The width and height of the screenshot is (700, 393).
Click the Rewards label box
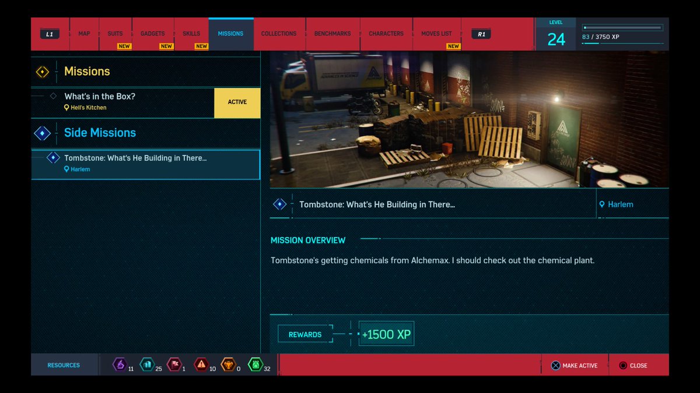[x=305, y=335]
